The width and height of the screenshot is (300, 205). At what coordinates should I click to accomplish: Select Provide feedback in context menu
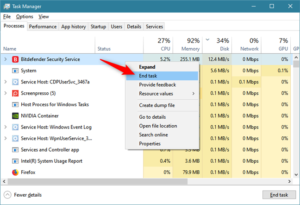(x=162, y=85)
